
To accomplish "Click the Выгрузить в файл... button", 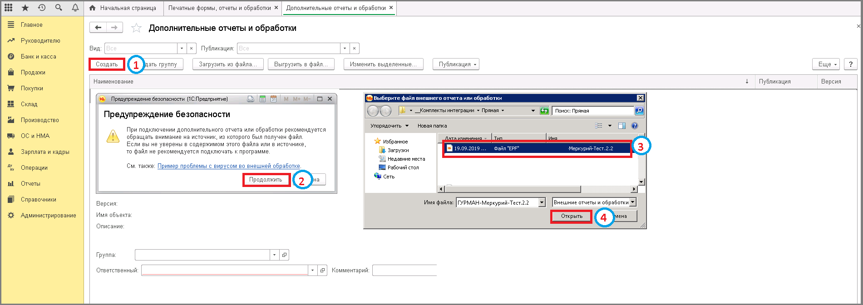I will coord(301,64).
